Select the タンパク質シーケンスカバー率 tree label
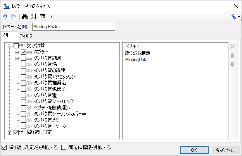This screenshot has width=242, height=156. 60,114
